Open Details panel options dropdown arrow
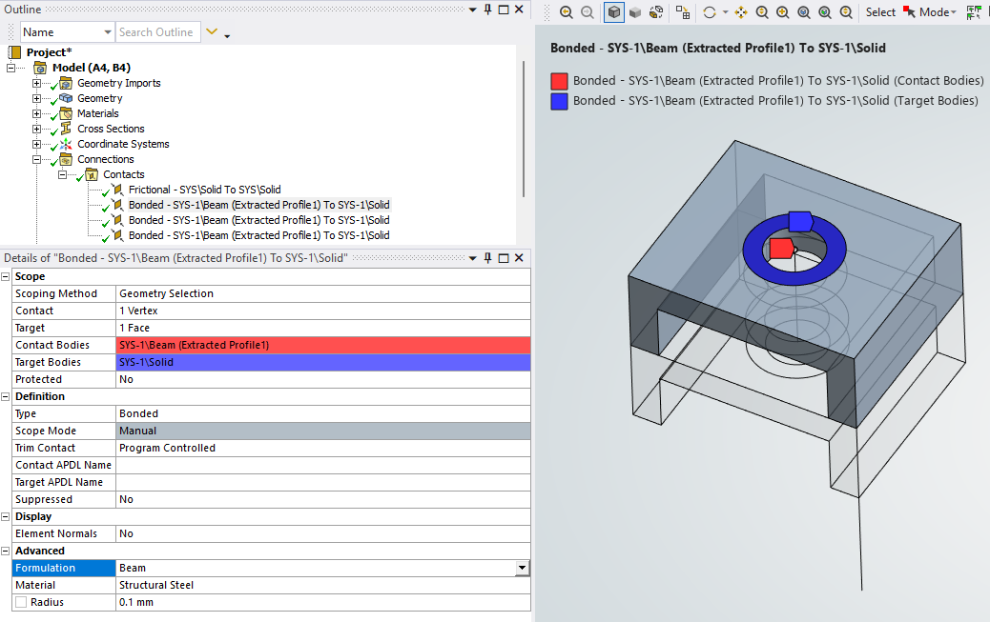Viewport: 990px width, 622px height. click(472, 258)
